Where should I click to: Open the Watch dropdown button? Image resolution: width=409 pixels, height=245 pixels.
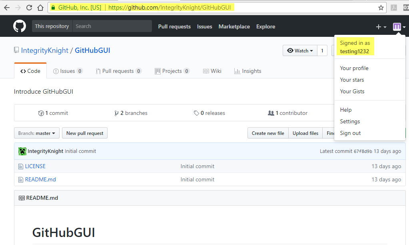[x=300, y=51]
